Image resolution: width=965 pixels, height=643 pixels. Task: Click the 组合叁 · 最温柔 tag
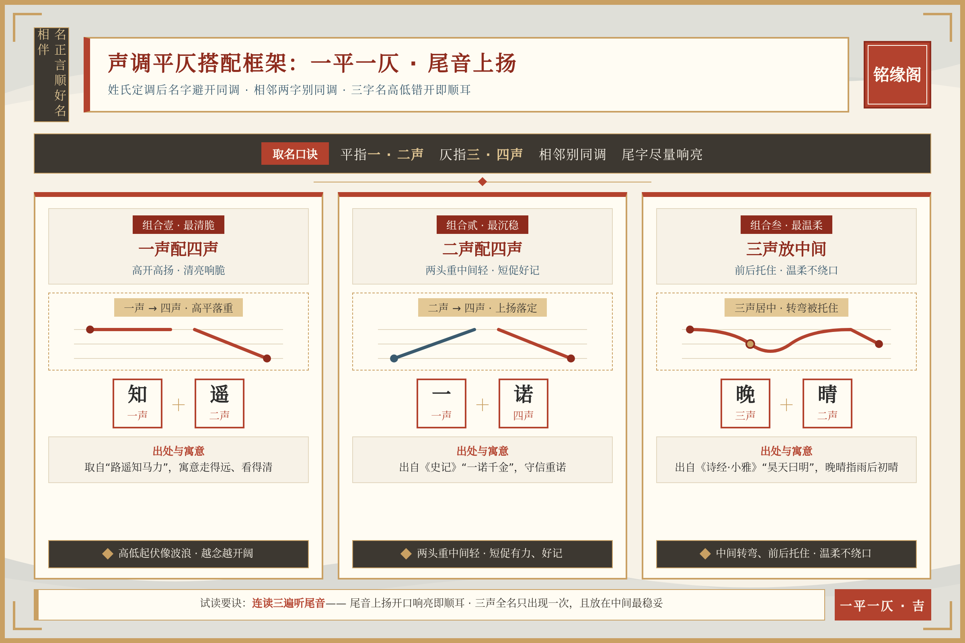click(786, 225)
